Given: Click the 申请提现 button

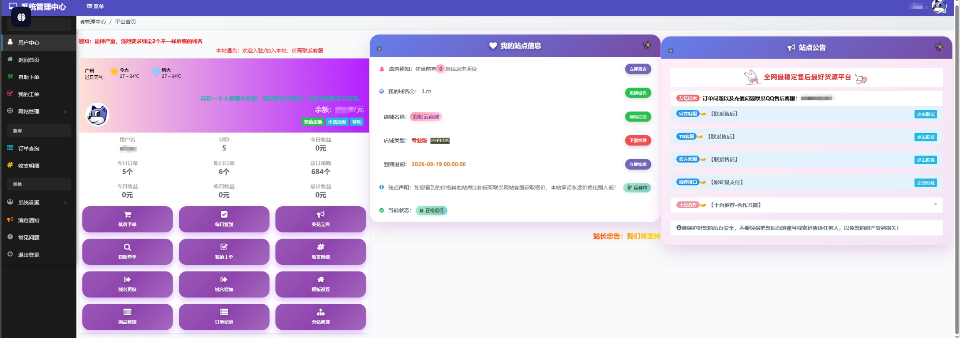Looking at the screenshot, I should [x=337, y=122].
